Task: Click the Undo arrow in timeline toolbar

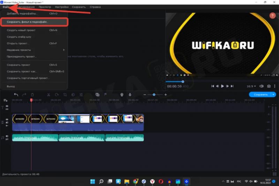Action: (x=16, y=95)
